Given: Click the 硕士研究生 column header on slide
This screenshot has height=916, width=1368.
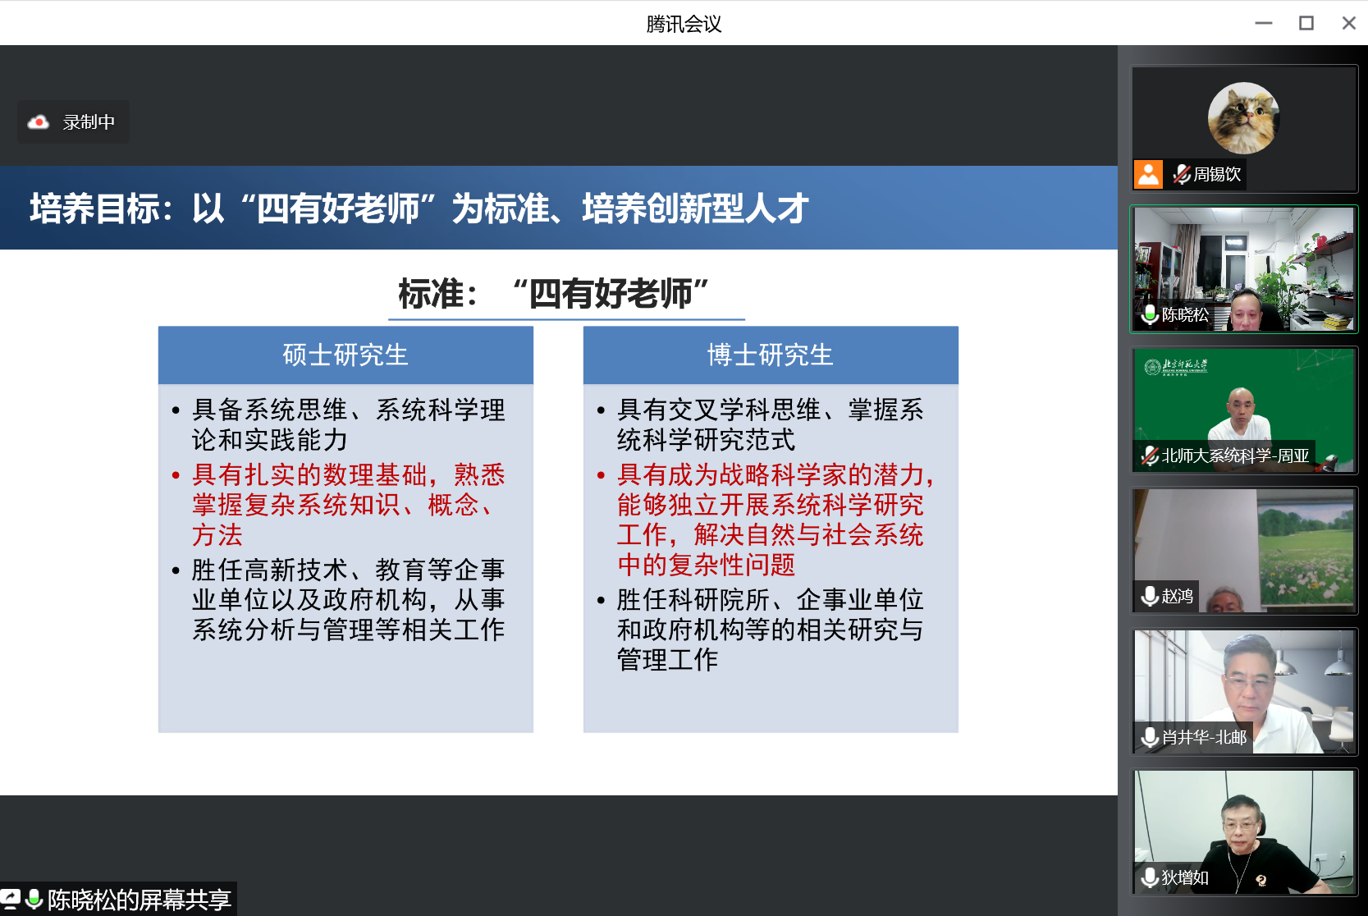Looking at the screenshot, I should coord(345,355).
